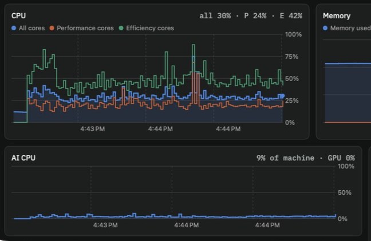Toggle the Performance cores legend entry
Screen dimensions: 371x241
tap(82, 28)
